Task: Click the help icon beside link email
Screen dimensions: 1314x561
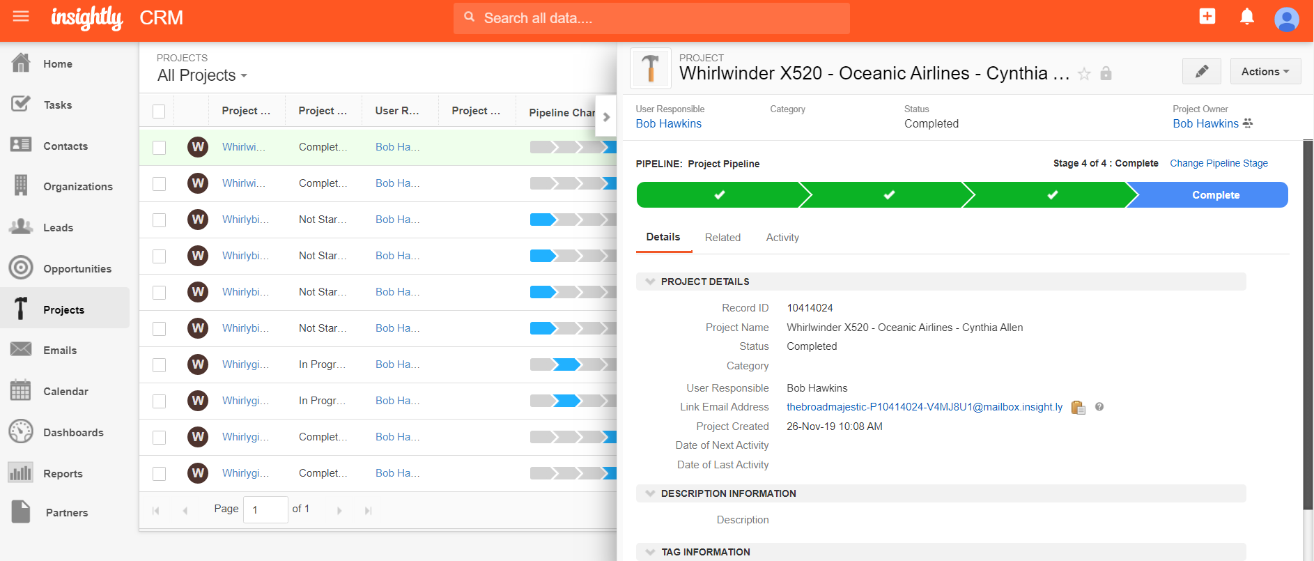Action: [1099, 407]
